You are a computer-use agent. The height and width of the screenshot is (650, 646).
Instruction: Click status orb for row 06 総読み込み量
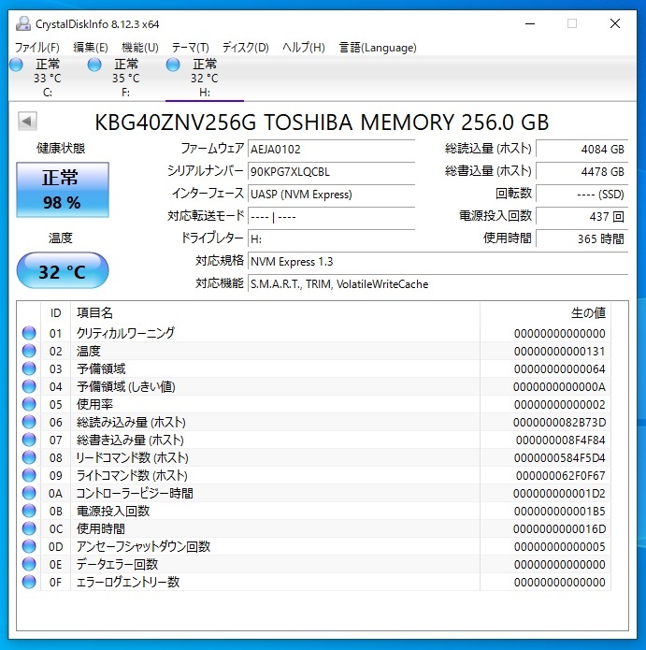pos(29,422)
